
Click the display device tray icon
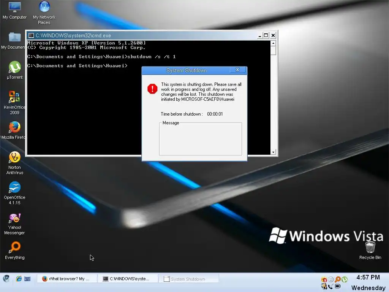[338, 286]
